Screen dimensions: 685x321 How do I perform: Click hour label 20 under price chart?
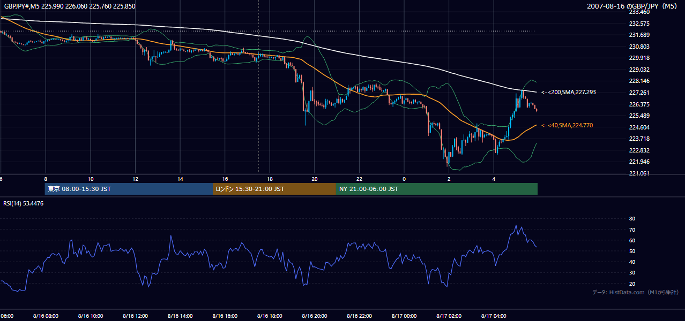coord(315,179)
